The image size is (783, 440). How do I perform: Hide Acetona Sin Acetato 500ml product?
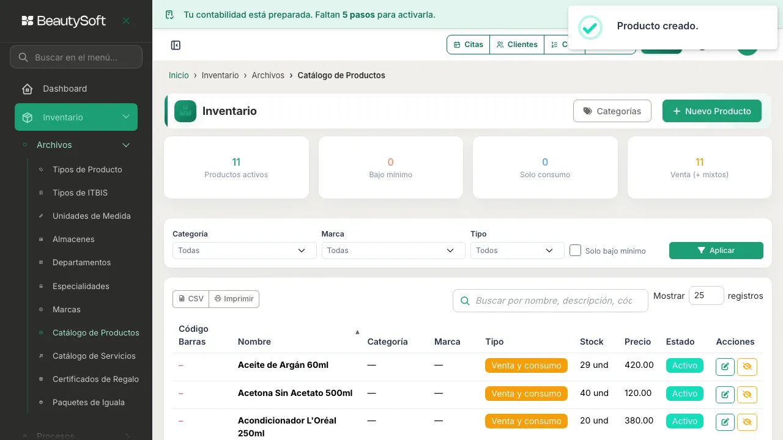747,394
